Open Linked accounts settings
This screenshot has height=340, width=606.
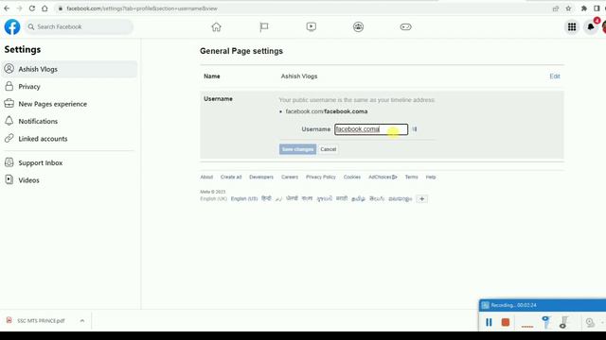click(x=69, y=139)
